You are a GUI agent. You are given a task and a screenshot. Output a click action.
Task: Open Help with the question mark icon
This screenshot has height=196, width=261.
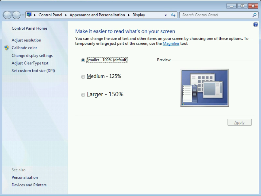(x=255, y=25)
